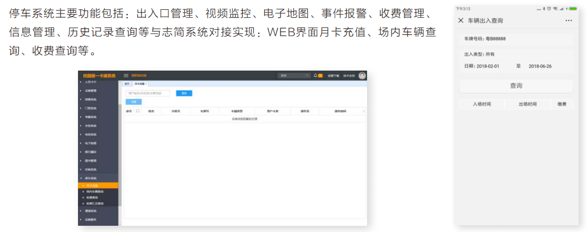The width and height of the screenshot is (587, 232).
Task: Click the orange notification count badge
Action: click(x=320, y=75)
